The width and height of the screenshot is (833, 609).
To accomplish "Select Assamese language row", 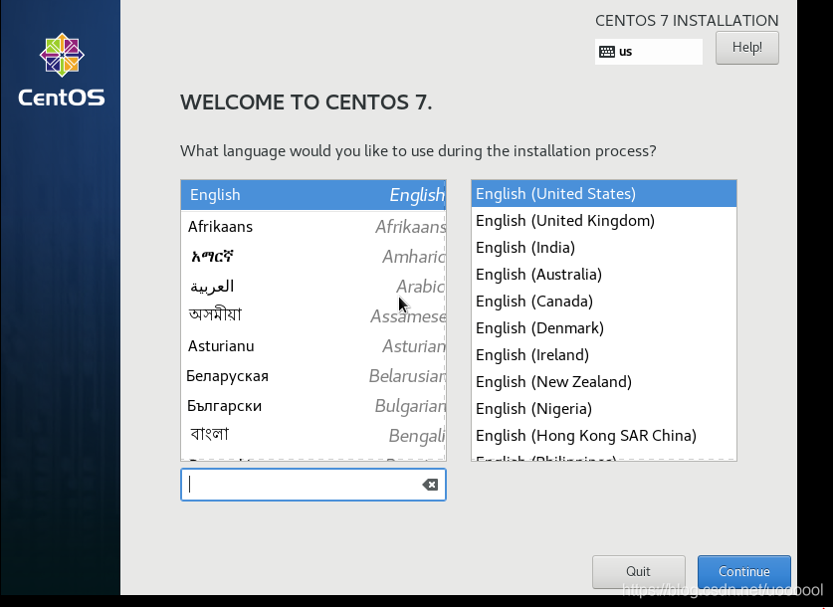I will click(x=313, y=316).
